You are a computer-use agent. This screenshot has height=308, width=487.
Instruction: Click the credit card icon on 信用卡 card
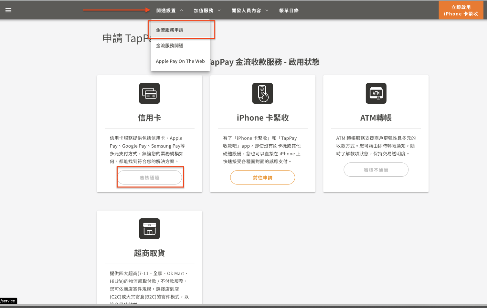click(x=149, y=93)
